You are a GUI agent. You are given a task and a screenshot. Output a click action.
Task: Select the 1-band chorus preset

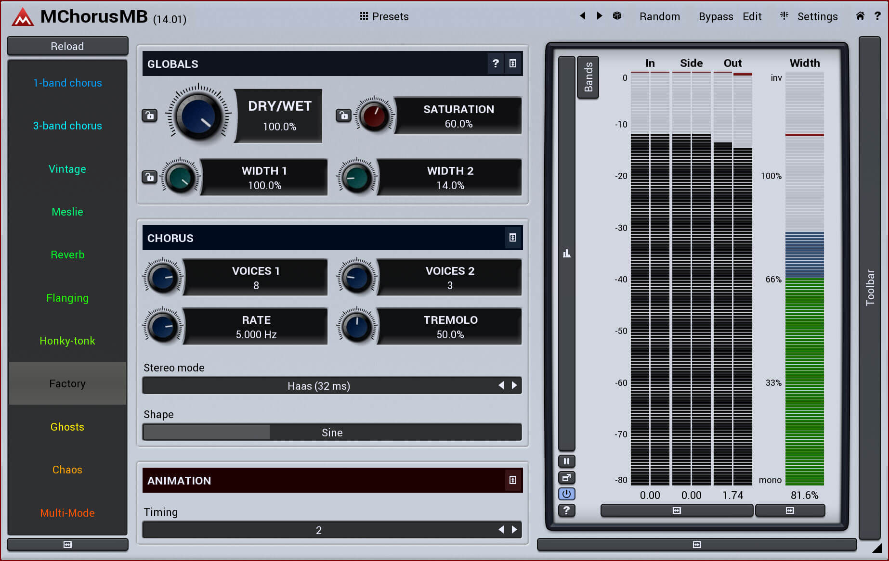click(x=67, y=83)
